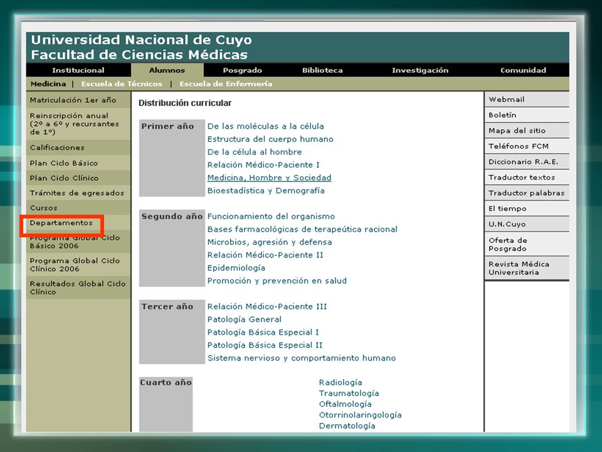
Task: Select the Alumnos tab
Action: (167, 70)
